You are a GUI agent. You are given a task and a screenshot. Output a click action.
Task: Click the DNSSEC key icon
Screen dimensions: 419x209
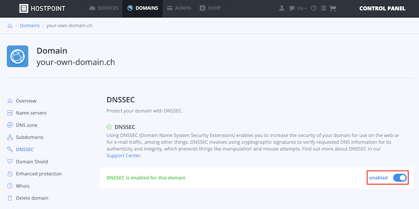10,149
